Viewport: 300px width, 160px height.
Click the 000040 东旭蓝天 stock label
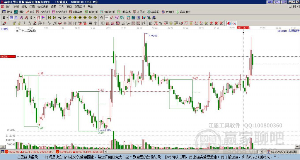point(288,31)
